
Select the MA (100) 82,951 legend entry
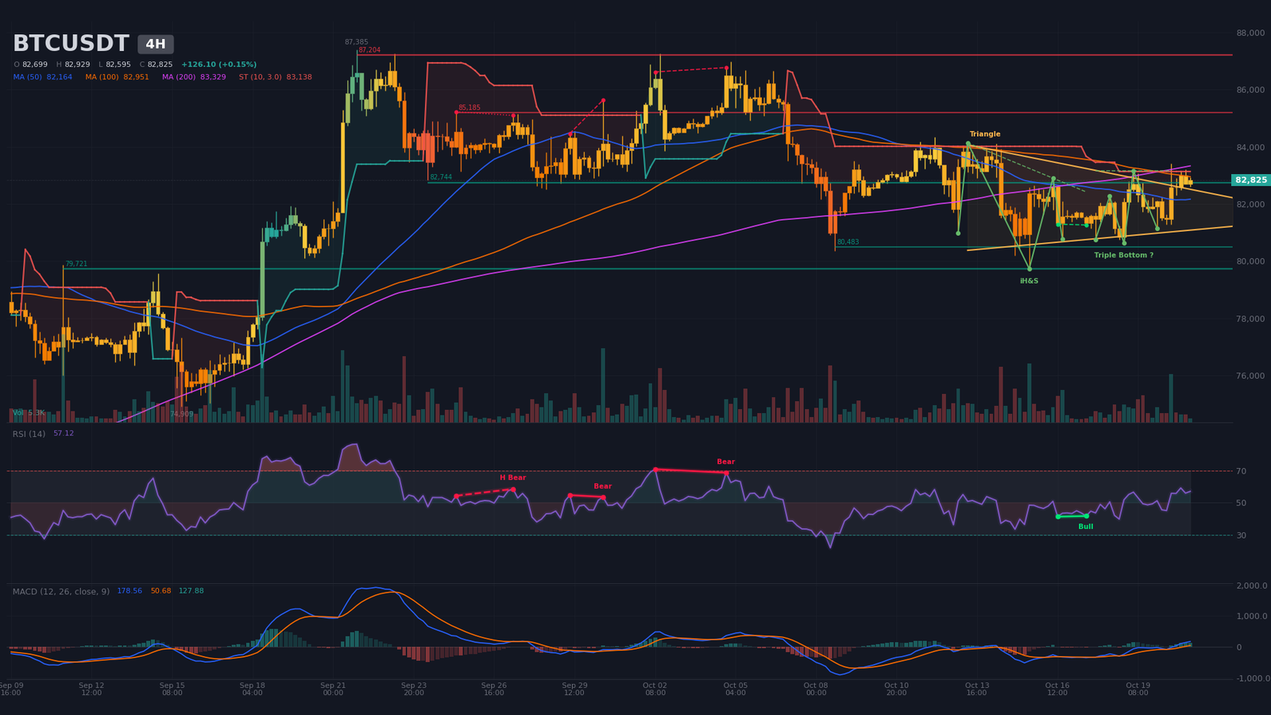click(x=117, y=77)
